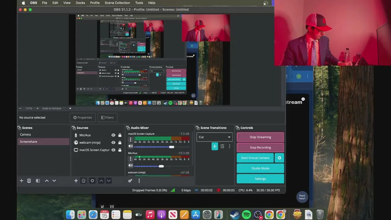Open the Tools menu
This screenshot has width=391, height=220.
point(139,3)
